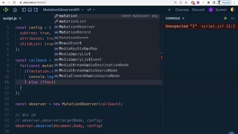Click the interface icon beside MutationObserver
Screen dimensions: 238x134
[x=56, y=27]
